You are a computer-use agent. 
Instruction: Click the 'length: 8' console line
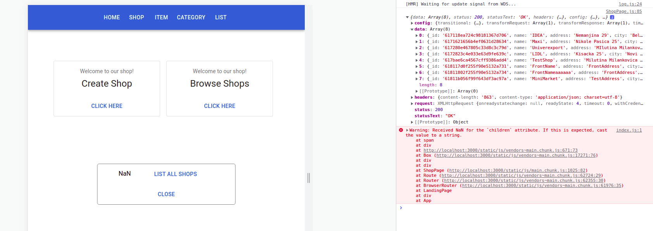[430, 85]
